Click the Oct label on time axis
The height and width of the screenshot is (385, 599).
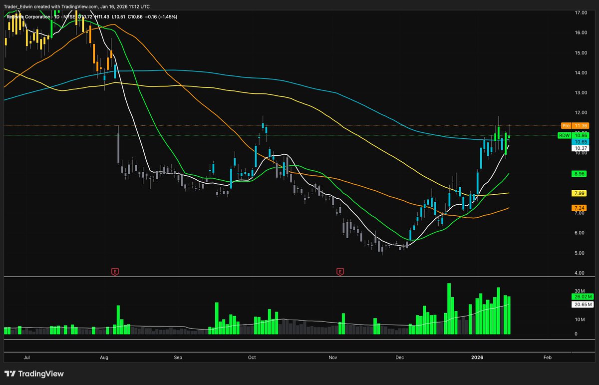pyautogui.click(x=252, y=358)
